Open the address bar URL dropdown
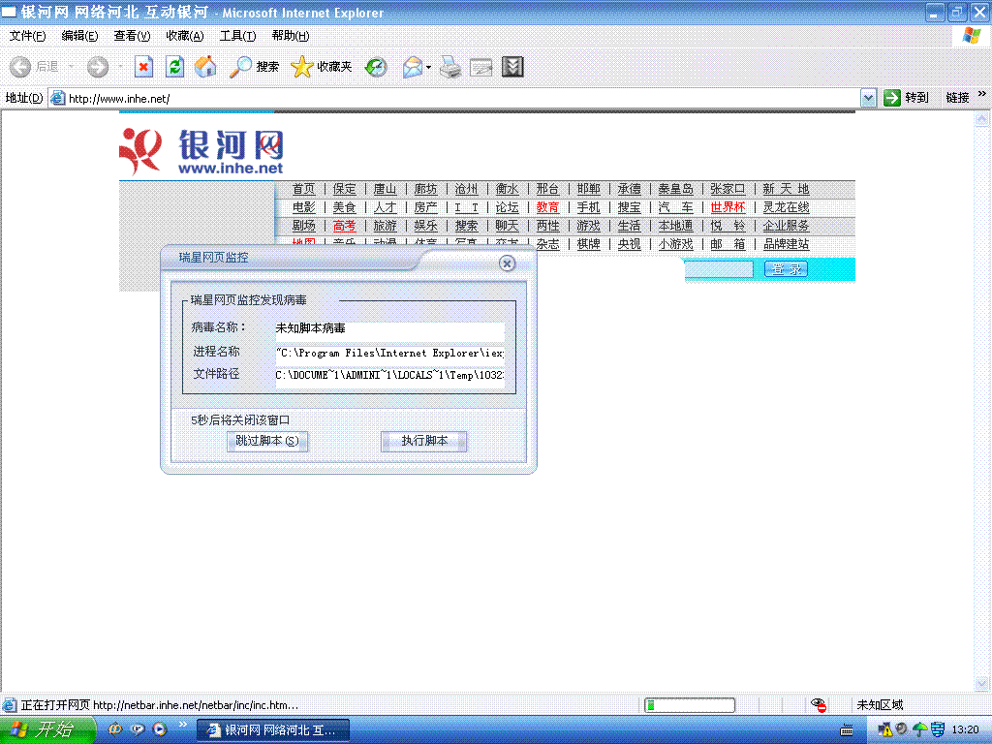Viewport: 992px width, 744px height. [x=869, y=98]
